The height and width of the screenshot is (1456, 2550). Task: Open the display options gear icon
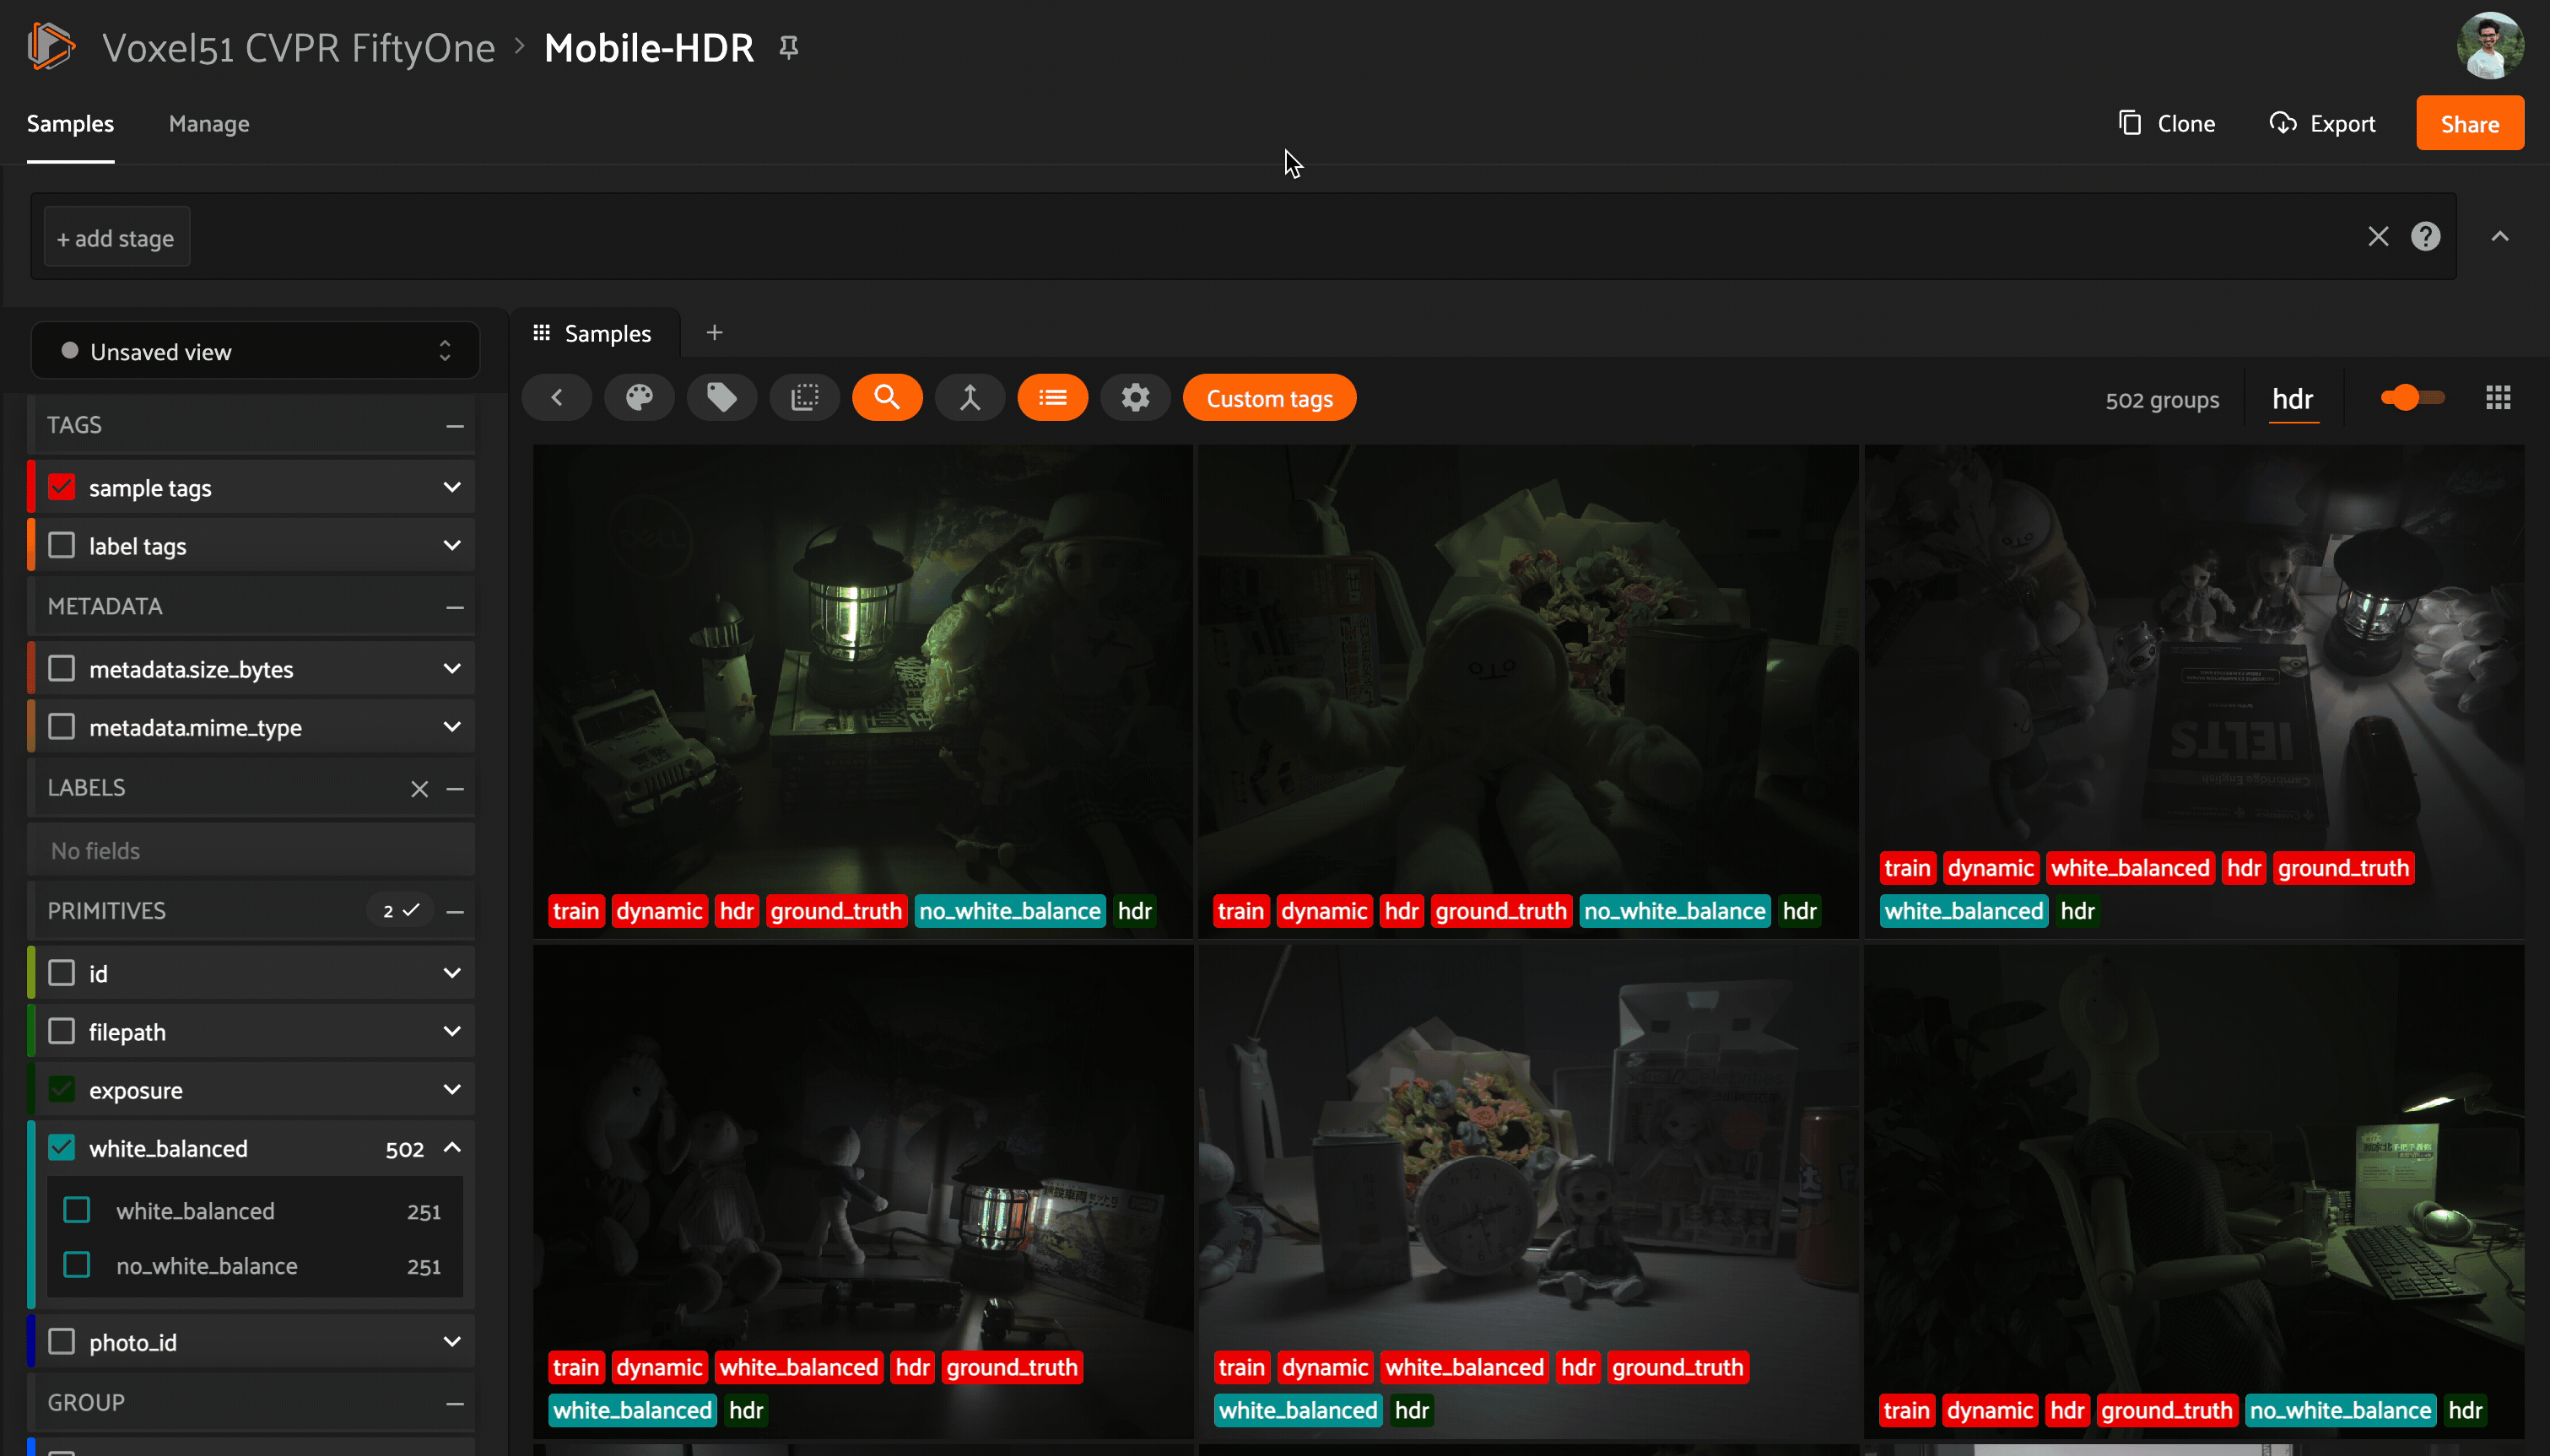[1135, 398]
